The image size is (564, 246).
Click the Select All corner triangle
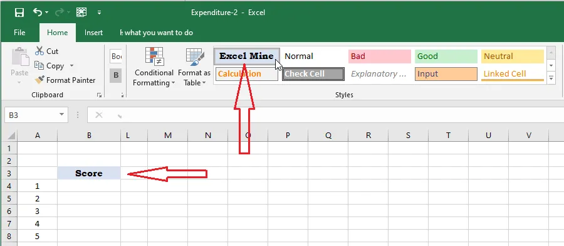point(11,136)
